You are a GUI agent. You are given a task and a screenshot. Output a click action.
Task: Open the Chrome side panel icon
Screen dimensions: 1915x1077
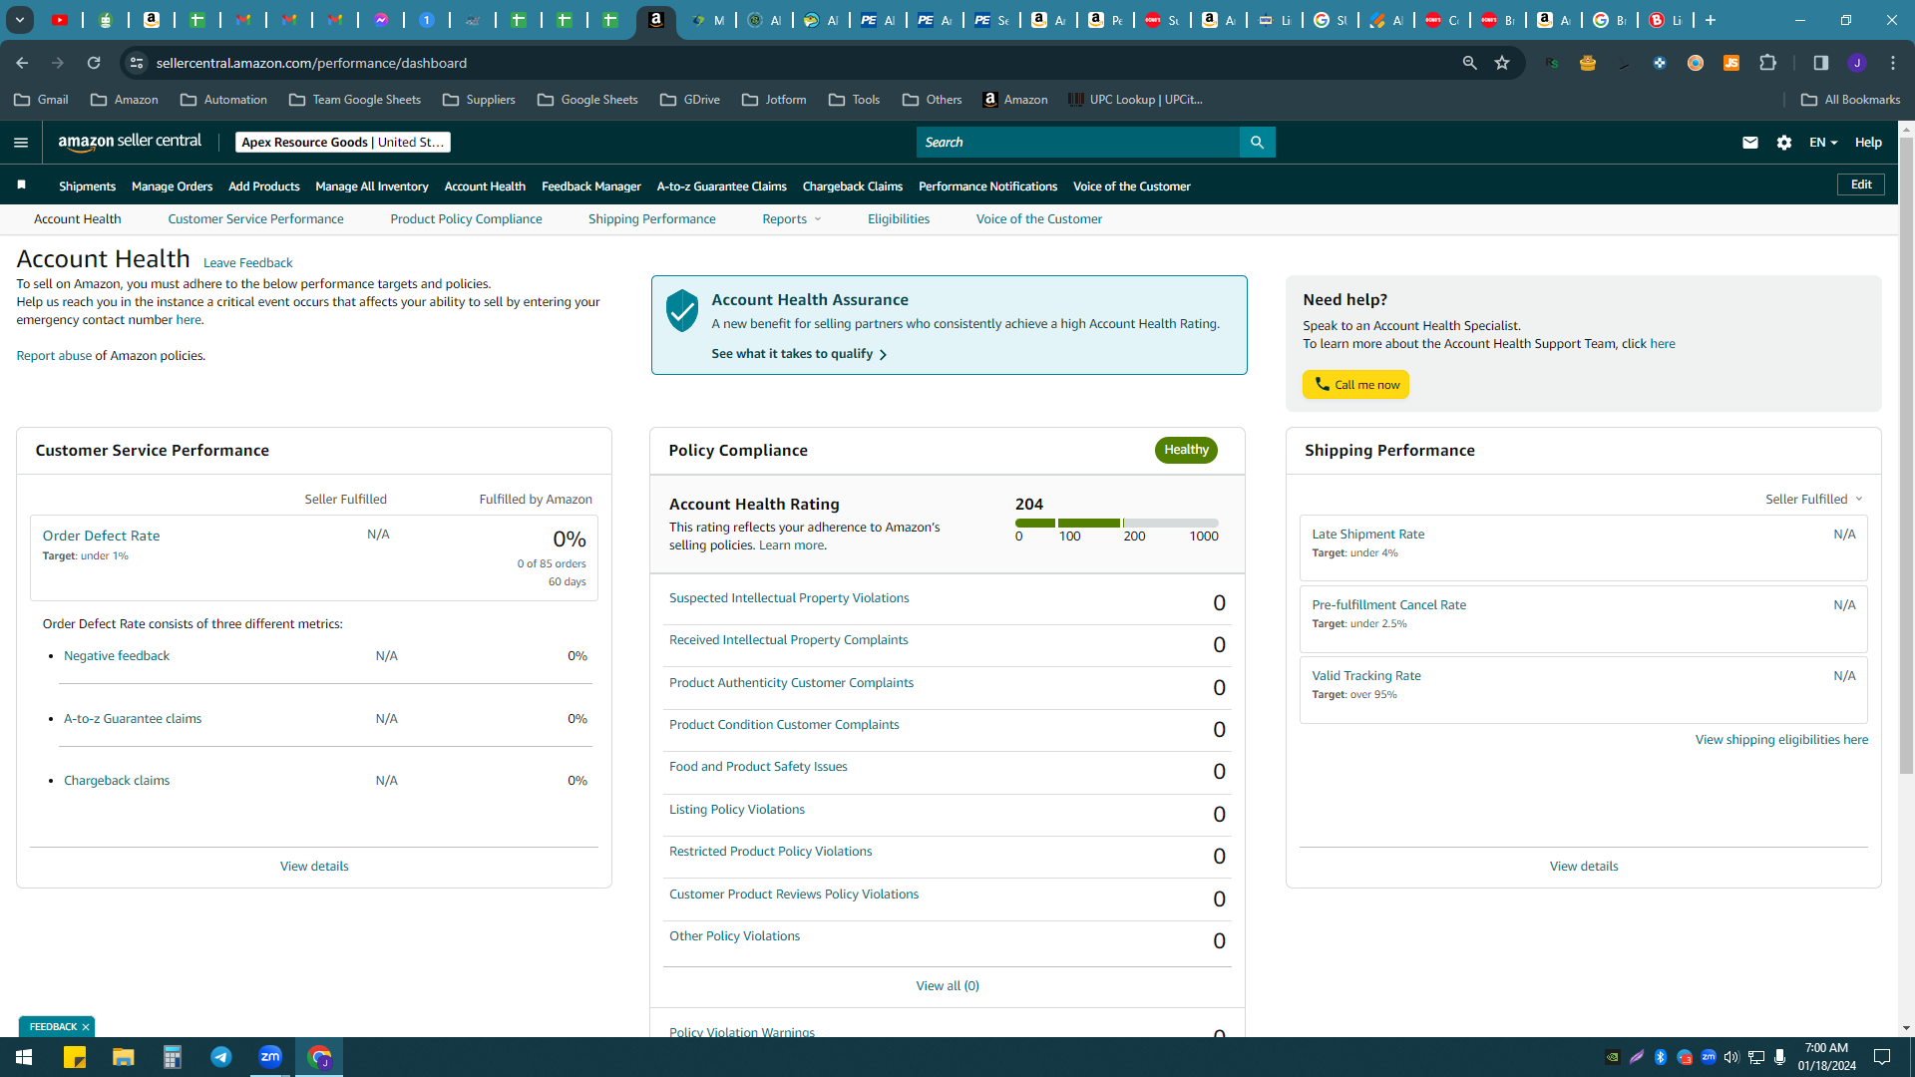click(x=1820, y=63)
